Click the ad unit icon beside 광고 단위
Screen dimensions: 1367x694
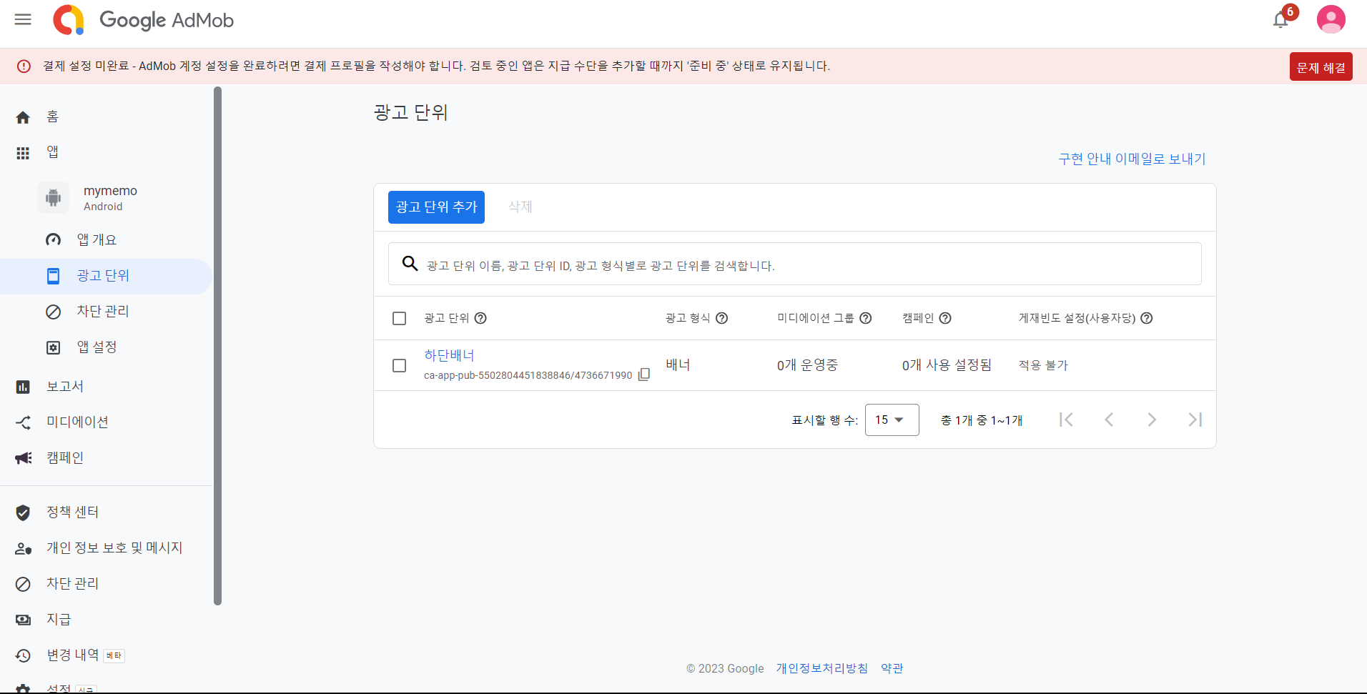pyautogui.click(x=54, y=276)
